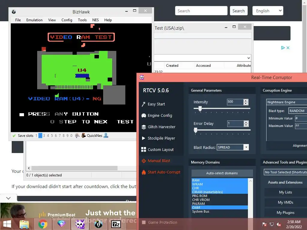
Task: Click the green checkmark in BizHawk status bar
Action: tap(14, 136)
